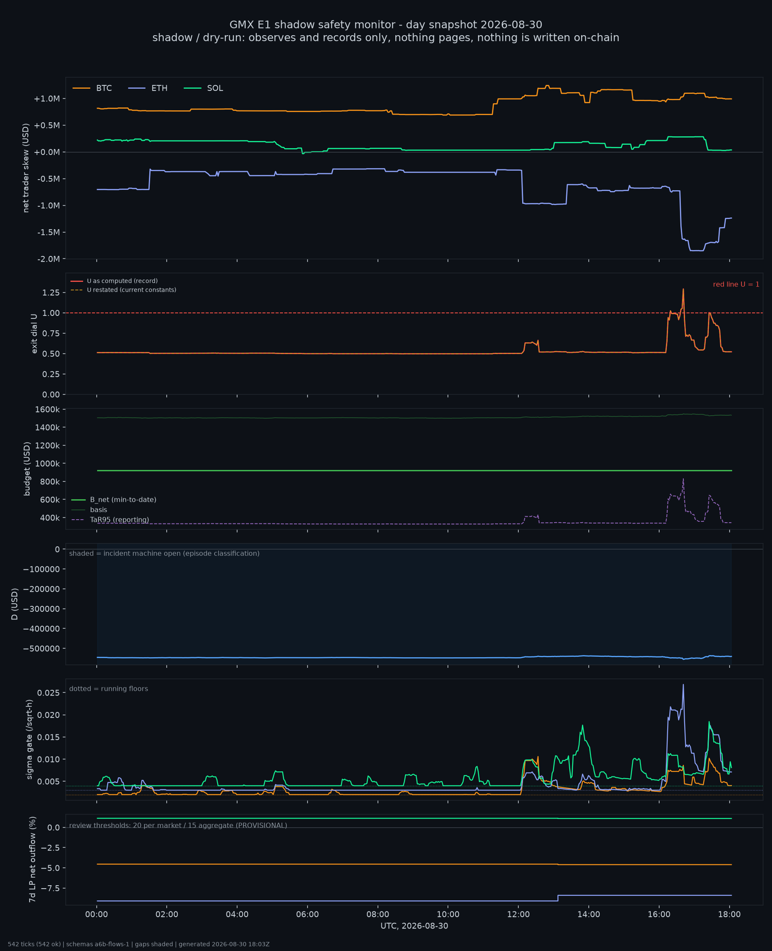The height and width of the screenshot is (951, 772).
Task: Select the 'basis' legend label
Action: 98,510
